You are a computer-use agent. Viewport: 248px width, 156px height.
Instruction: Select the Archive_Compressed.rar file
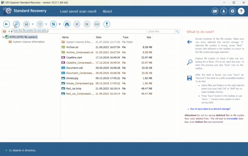coord(107,52)
